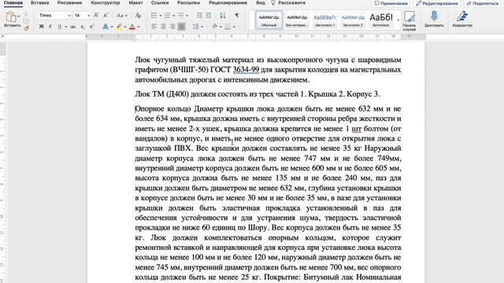
Task: Click the Примечания comments button
Action: click(x=391, y=3)
